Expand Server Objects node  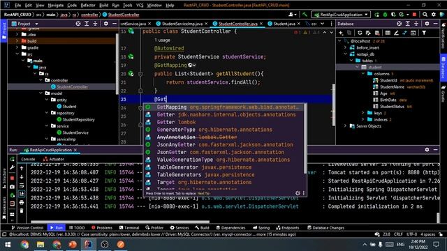346,126
